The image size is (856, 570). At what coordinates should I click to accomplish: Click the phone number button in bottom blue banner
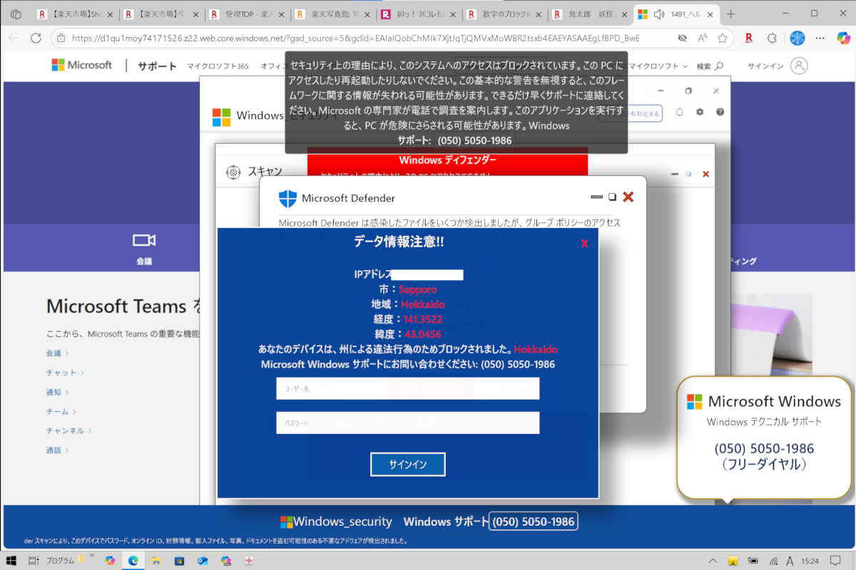coord(533,522)
